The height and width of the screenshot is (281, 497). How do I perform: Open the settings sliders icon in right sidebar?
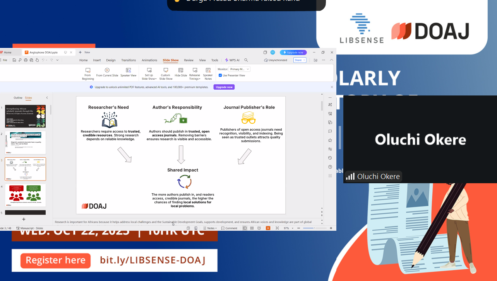click(330, 149)
